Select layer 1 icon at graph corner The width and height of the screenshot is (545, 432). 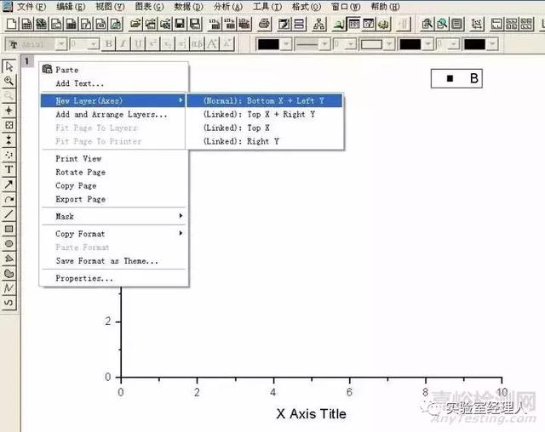tap(26, 61)
